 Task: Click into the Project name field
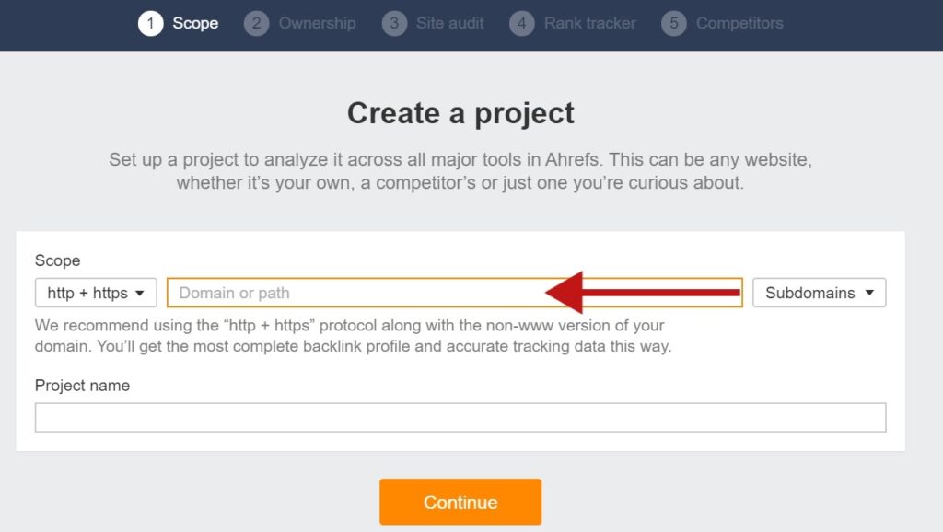coord(460,417)
